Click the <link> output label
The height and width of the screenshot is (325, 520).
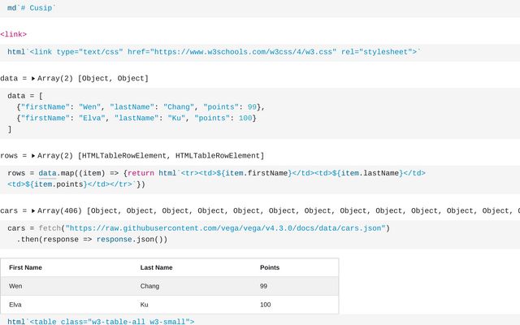coord(13,34)
